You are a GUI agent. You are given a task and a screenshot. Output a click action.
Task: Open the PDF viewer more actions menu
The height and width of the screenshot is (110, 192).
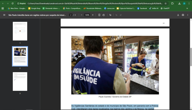click(188, 15)
